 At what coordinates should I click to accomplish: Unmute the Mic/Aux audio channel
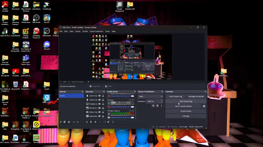pyautogui.click(x=109, y=107)
